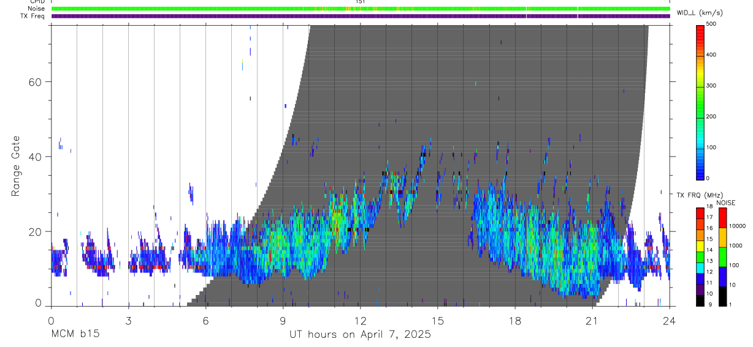The height and width of the screenshot is (347, 753).
Task: Click the TX Freq row label
Action: 32,16
